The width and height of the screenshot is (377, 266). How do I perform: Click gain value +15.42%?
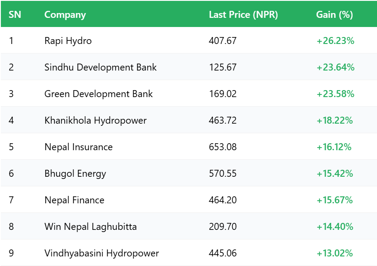335,174
